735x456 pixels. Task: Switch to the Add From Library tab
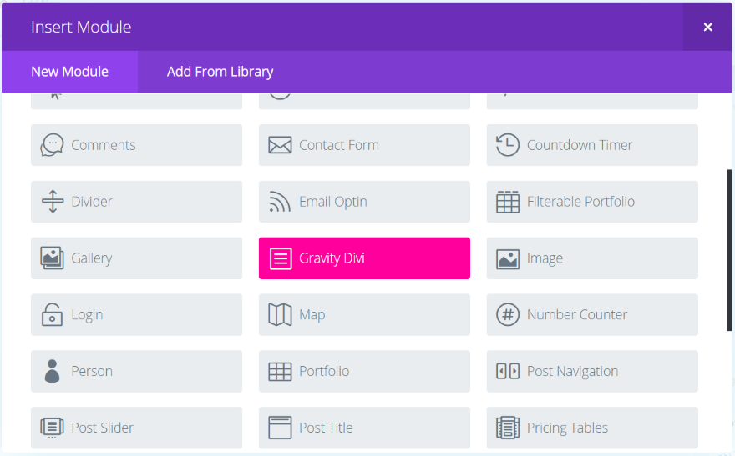coord(220,72)
